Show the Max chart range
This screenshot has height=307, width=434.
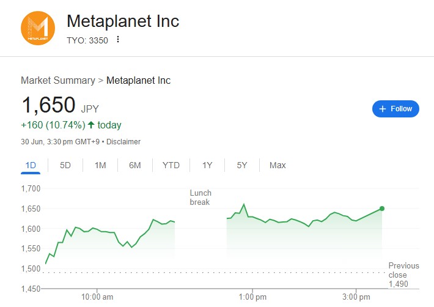(x=278, y=165)
